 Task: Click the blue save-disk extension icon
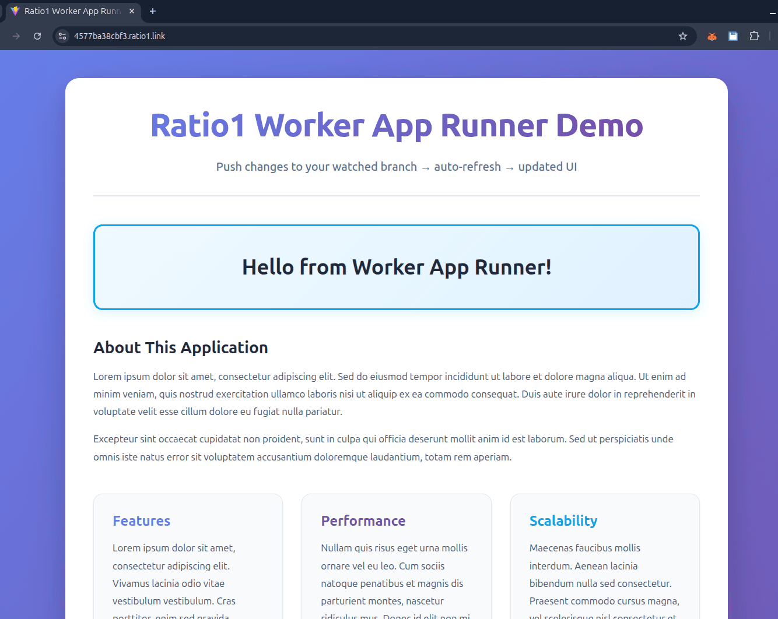733,36
